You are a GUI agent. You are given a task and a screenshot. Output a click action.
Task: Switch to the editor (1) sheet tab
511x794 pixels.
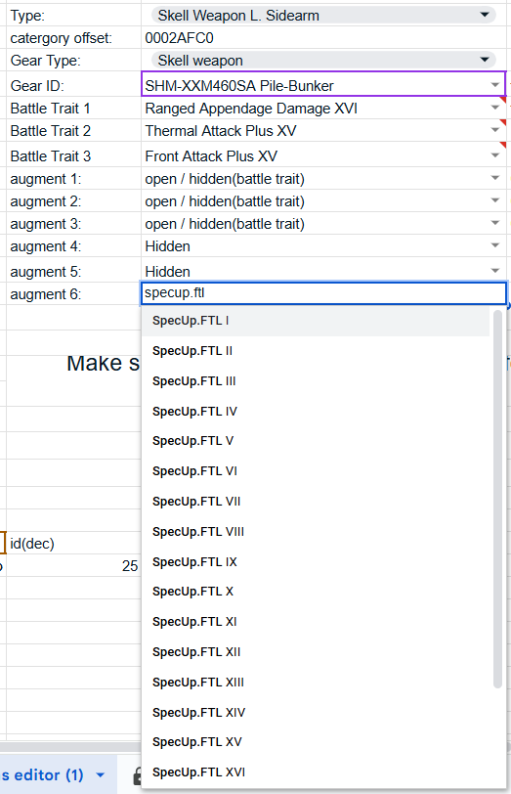[43, 775]
